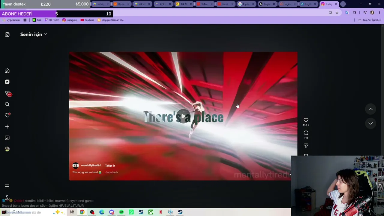Viewport: 384px width, 216px height.
Task: Close the Instagram browser tab
Action: (x=336, y=4)
